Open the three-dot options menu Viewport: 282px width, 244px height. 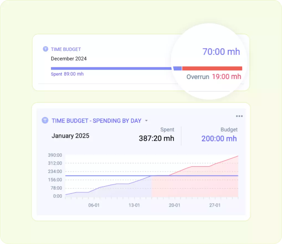(x=239, y=116)
